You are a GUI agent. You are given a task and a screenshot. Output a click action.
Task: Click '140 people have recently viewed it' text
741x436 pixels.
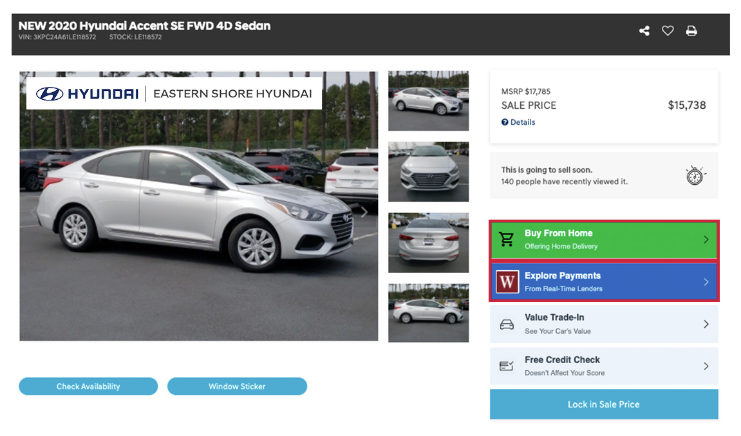(565, 182)
